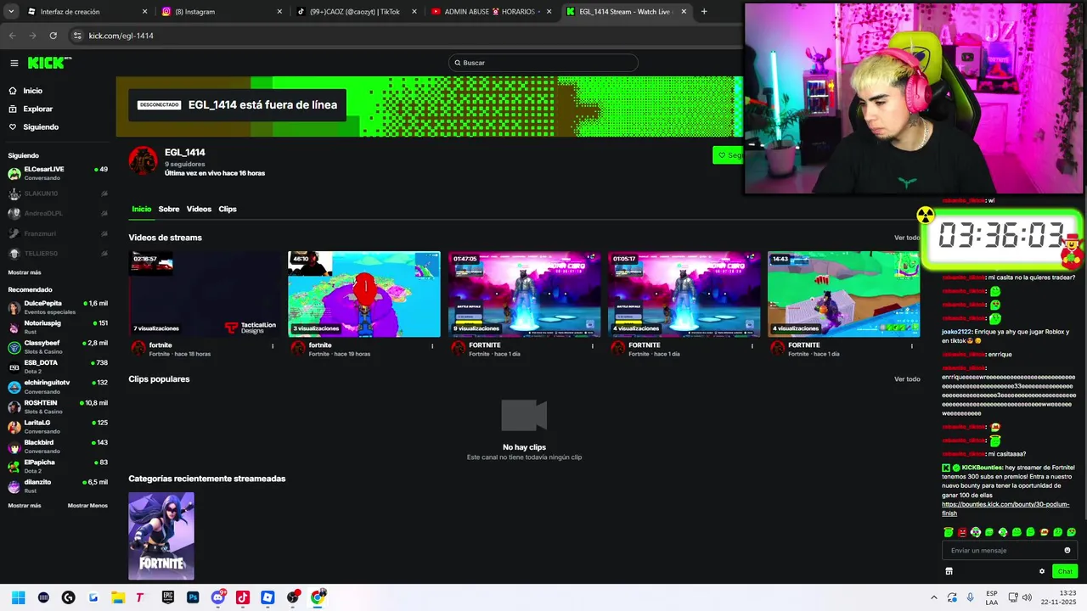Open Explorar in the Kick sidebar
Image resolution: width=1087 pixels, height=611 pixels.
click(31, 109)
